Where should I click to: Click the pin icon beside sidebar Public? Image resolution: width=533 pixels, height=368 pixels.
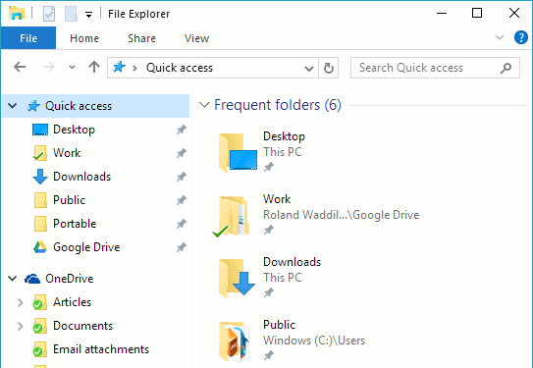click(182, 200)
